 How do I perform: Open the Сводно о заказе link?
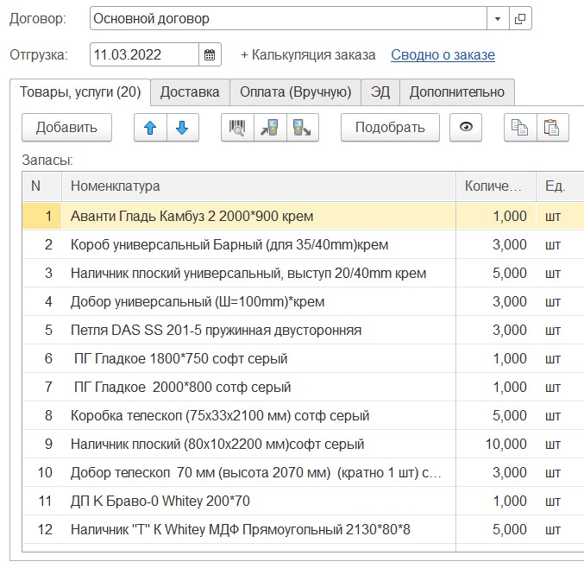point(443,55)
